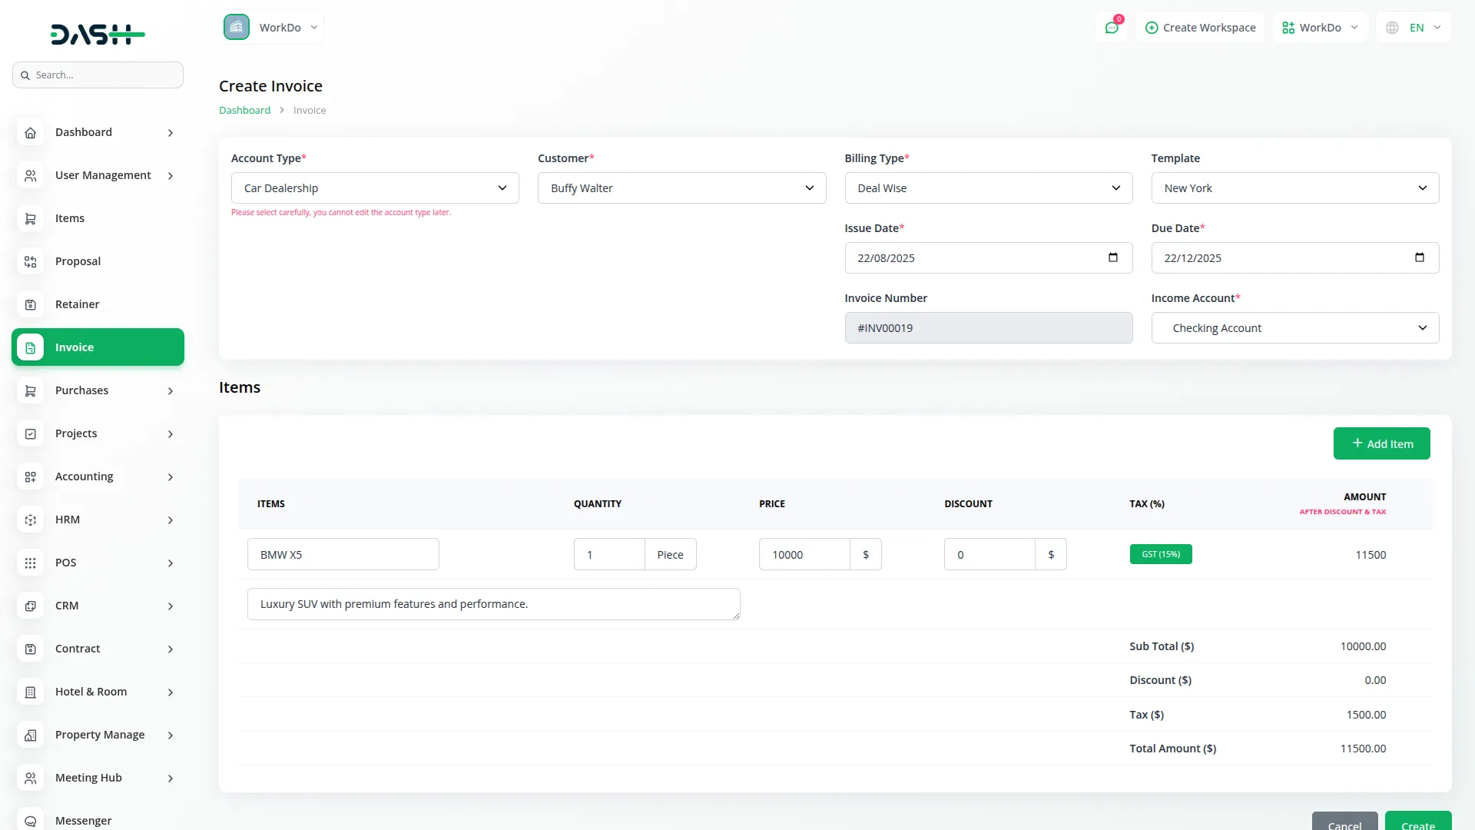The width and height of the screenshot is (1475, 830).
Task: Click the Add Item button
Action: tap(1381, 443)
